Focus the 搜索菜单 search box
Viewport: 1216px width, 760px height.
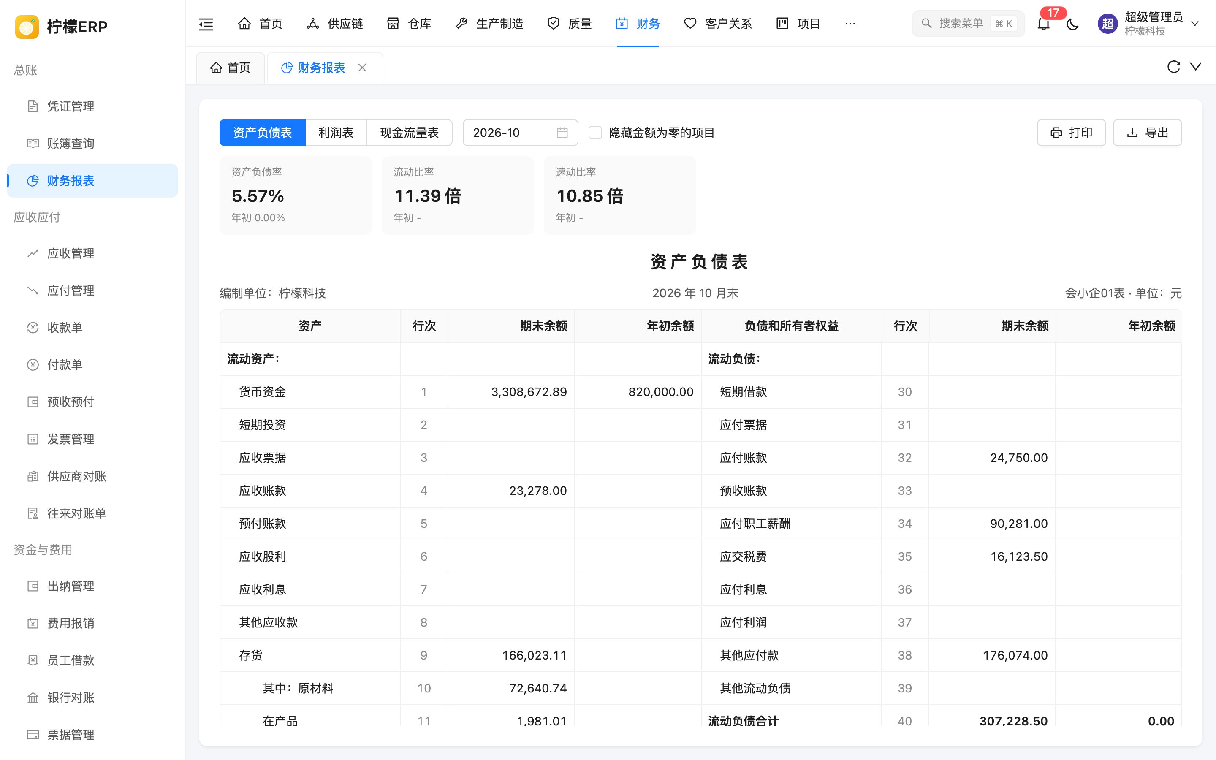coord(968,24)
